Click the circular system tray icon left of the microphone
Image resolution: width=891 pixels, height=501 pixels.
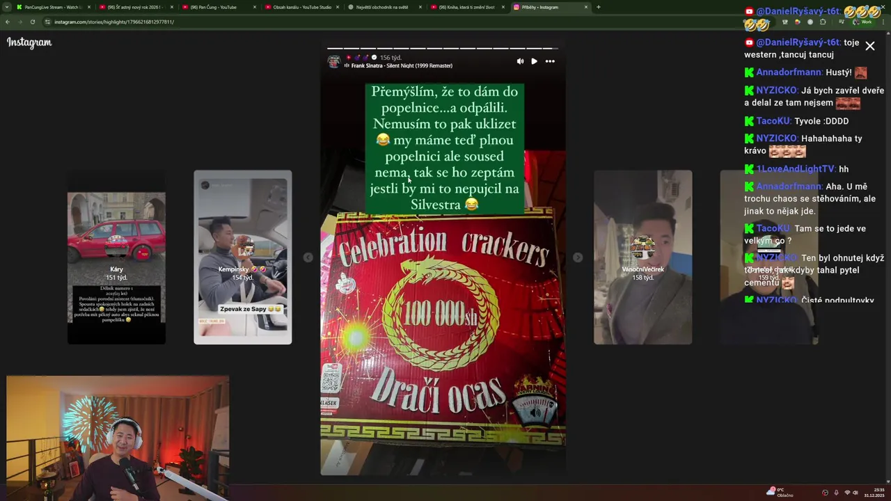(x=825, y=493)
